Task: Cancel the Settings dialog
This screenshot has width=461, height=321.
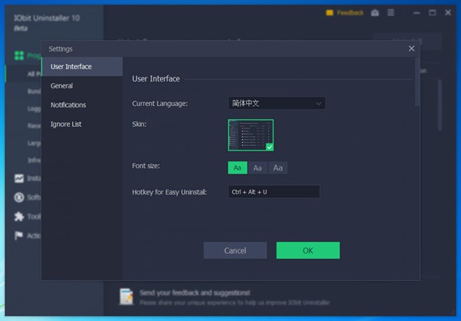Action: (235, 250)
